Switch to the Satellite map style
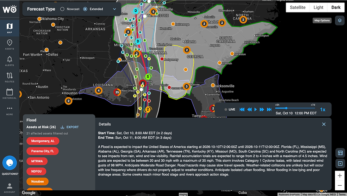 click(x=298, y=7)
